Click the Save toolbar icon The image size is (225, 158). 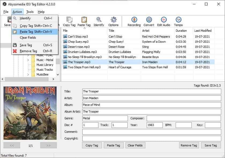9,20
